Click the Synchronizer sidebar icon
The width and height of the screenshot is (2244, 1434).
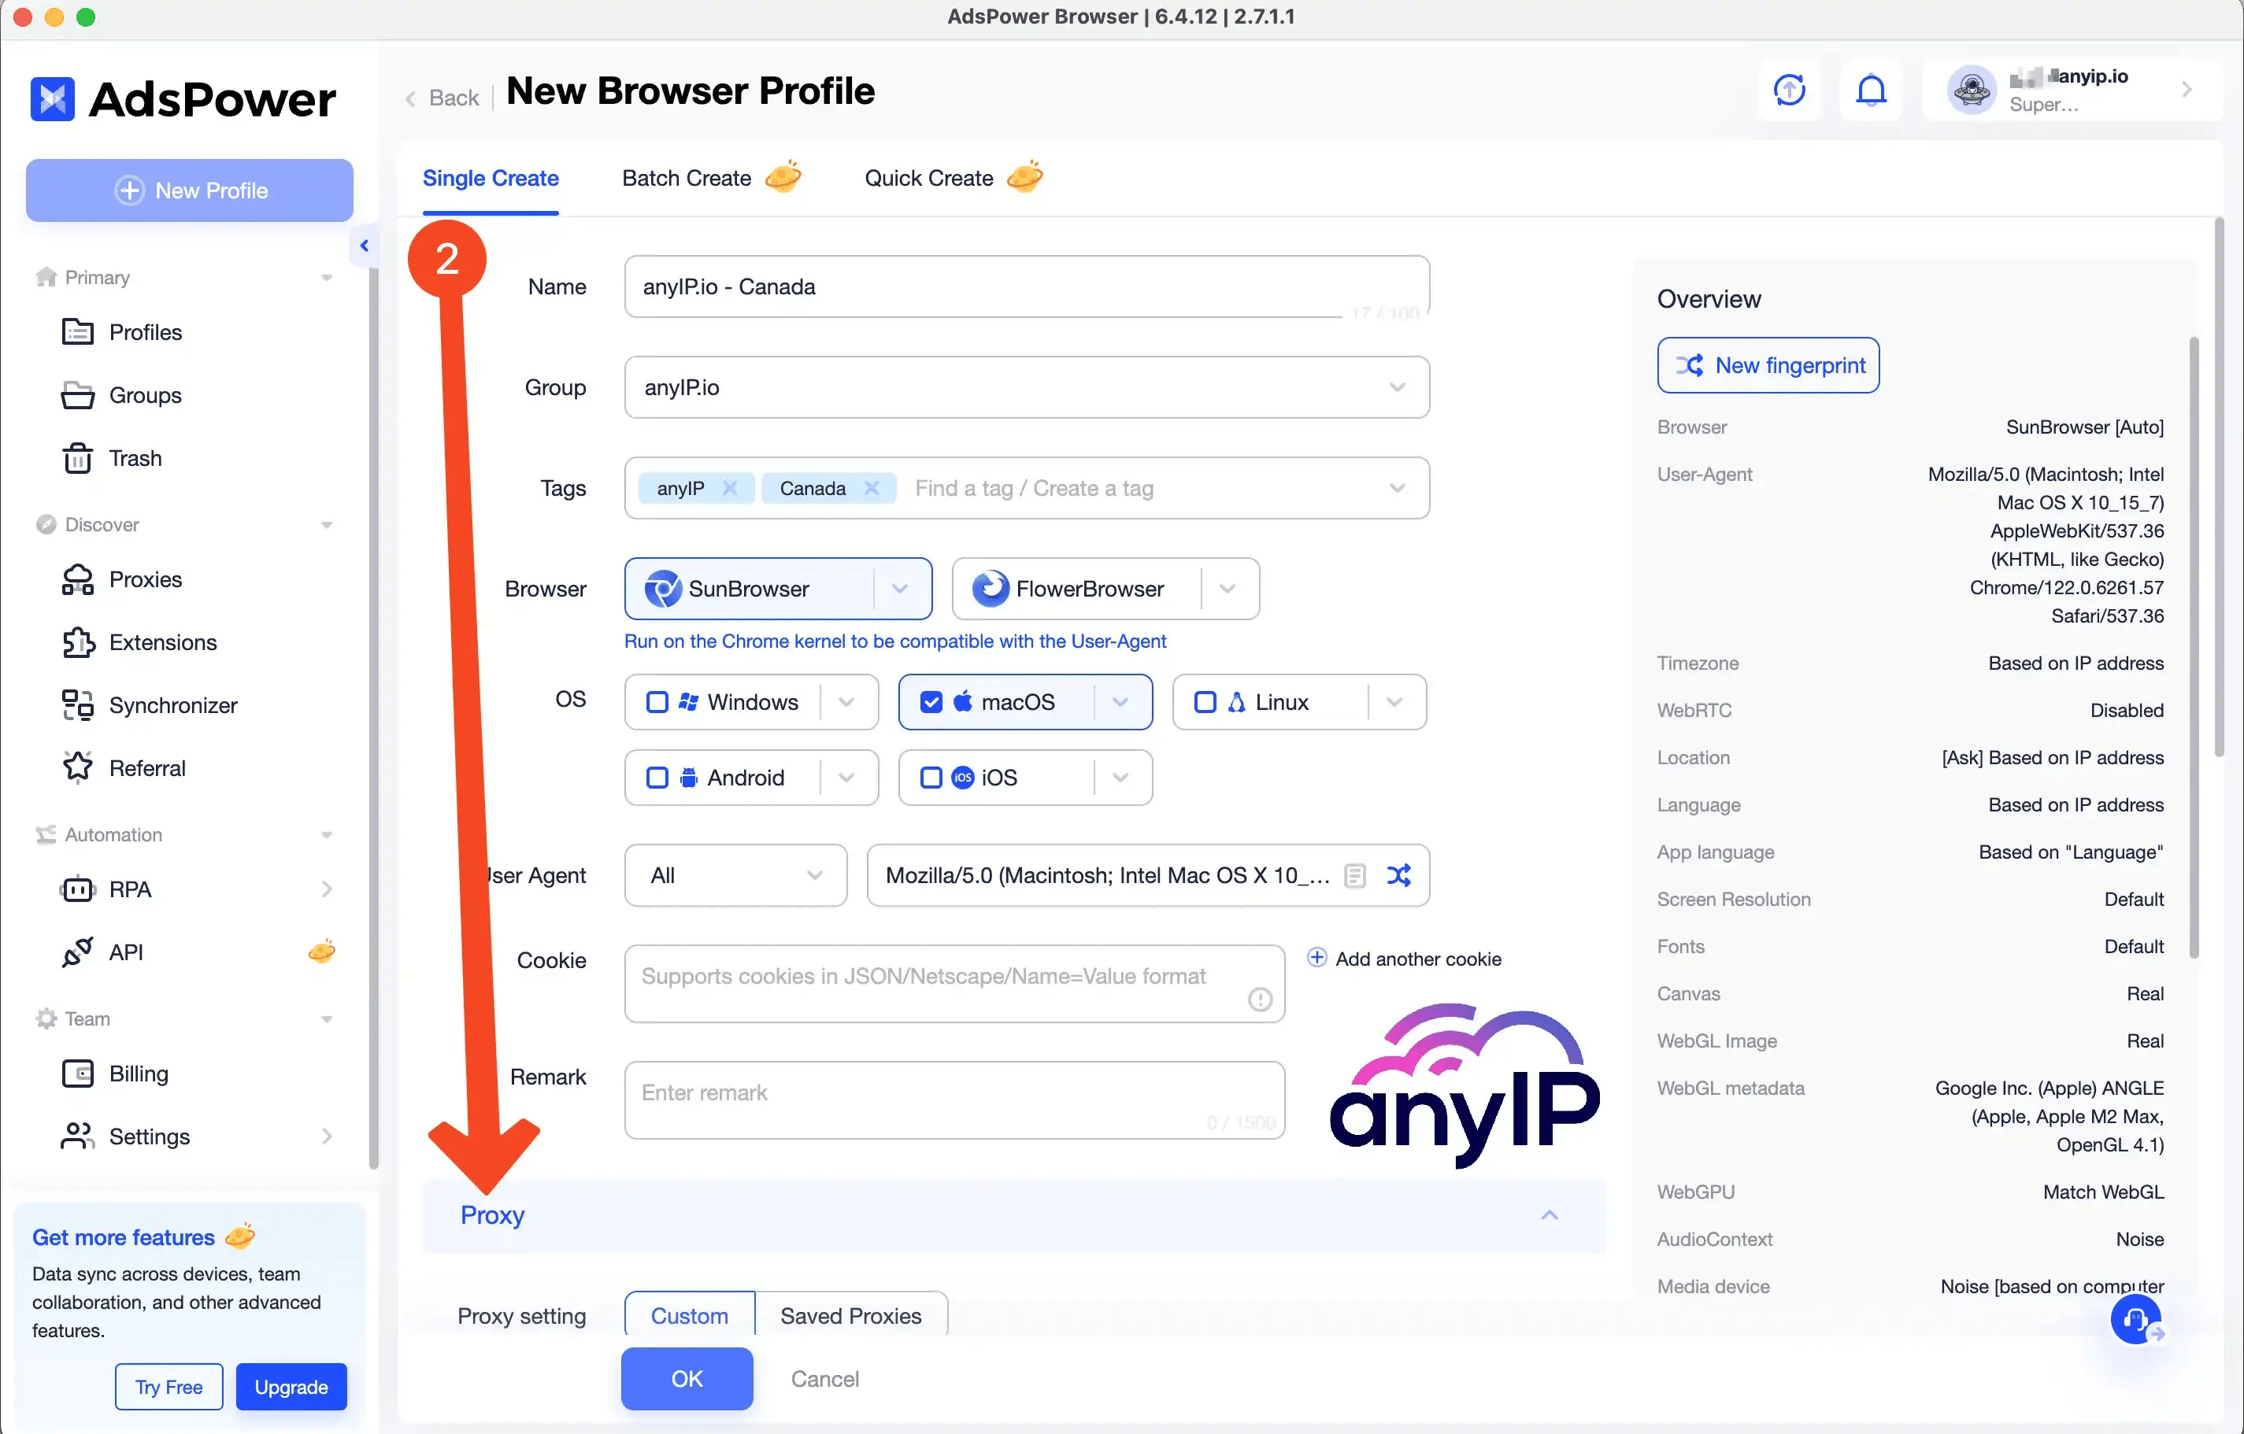(80, 704)
